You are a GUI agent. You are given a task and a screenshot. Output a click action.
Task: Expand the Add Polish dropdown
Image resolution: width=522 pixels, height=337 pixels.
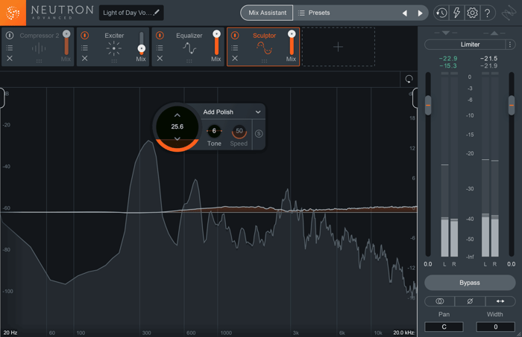tap(258, 112)
